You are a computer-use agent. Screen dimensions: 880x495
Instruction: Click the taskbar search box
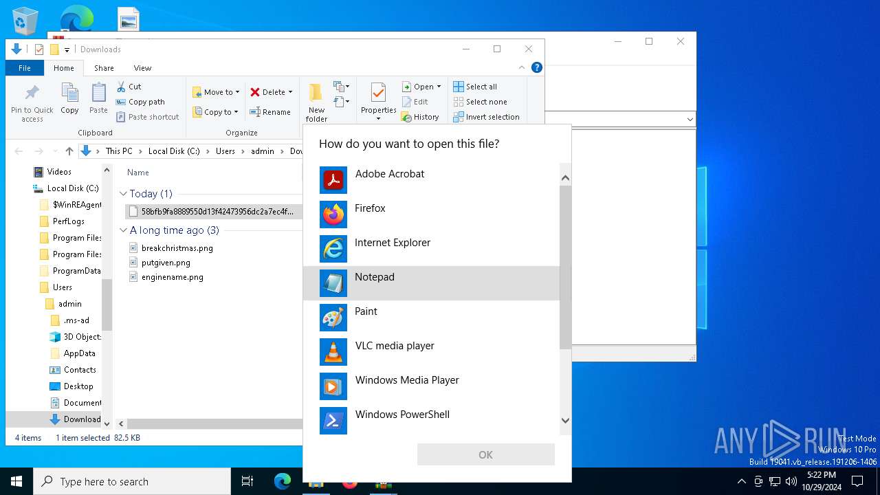click(132, 481)
